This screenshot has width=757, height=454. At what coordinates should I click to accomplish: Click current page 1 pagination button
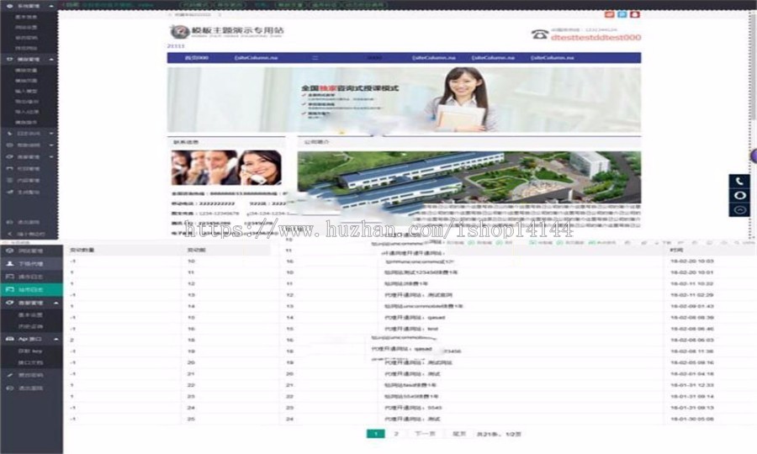pos(375,434)
